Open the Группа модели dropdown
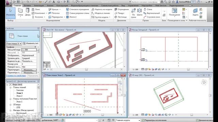The image size is (218, 122). point(110,17)
